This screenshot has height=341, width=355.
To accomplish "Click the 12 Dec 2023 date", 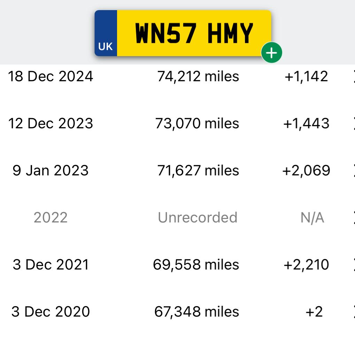I will tap(51, 123).
